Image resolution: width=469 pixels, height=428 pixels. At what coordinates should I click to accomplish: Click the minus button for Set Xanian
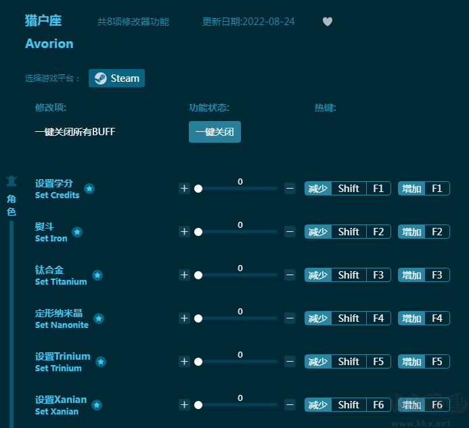(290, 405)
